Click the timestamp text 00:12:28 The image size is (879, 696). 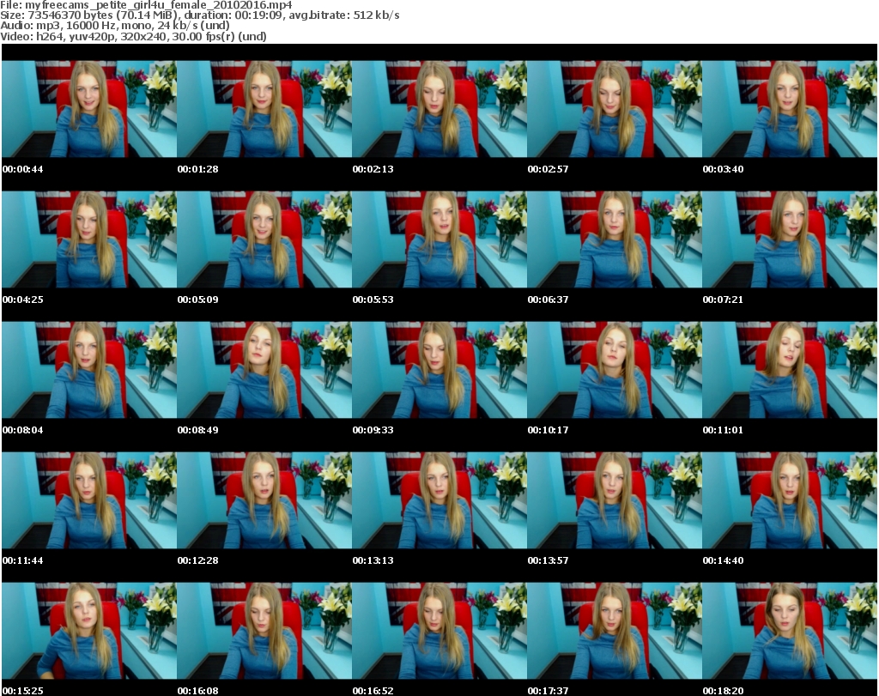click(198, 560)
